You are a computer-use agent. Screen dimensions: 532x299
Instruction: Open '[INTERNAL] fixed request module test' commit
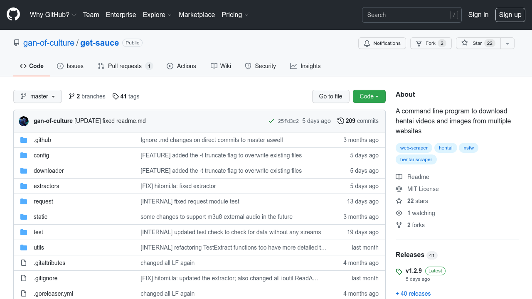point(190,201)
